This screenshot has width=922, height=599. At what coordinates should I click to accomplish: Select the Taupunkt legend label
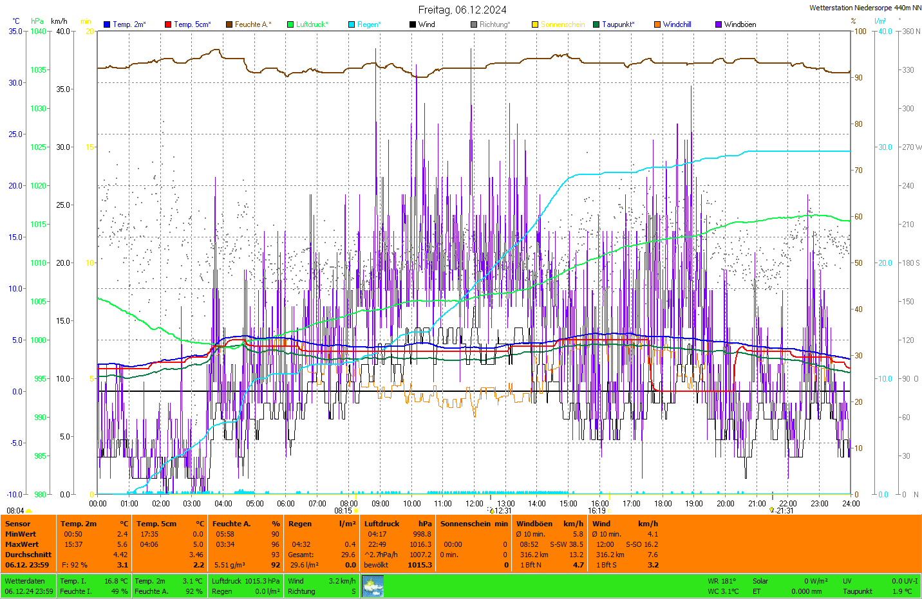point(618,24)
